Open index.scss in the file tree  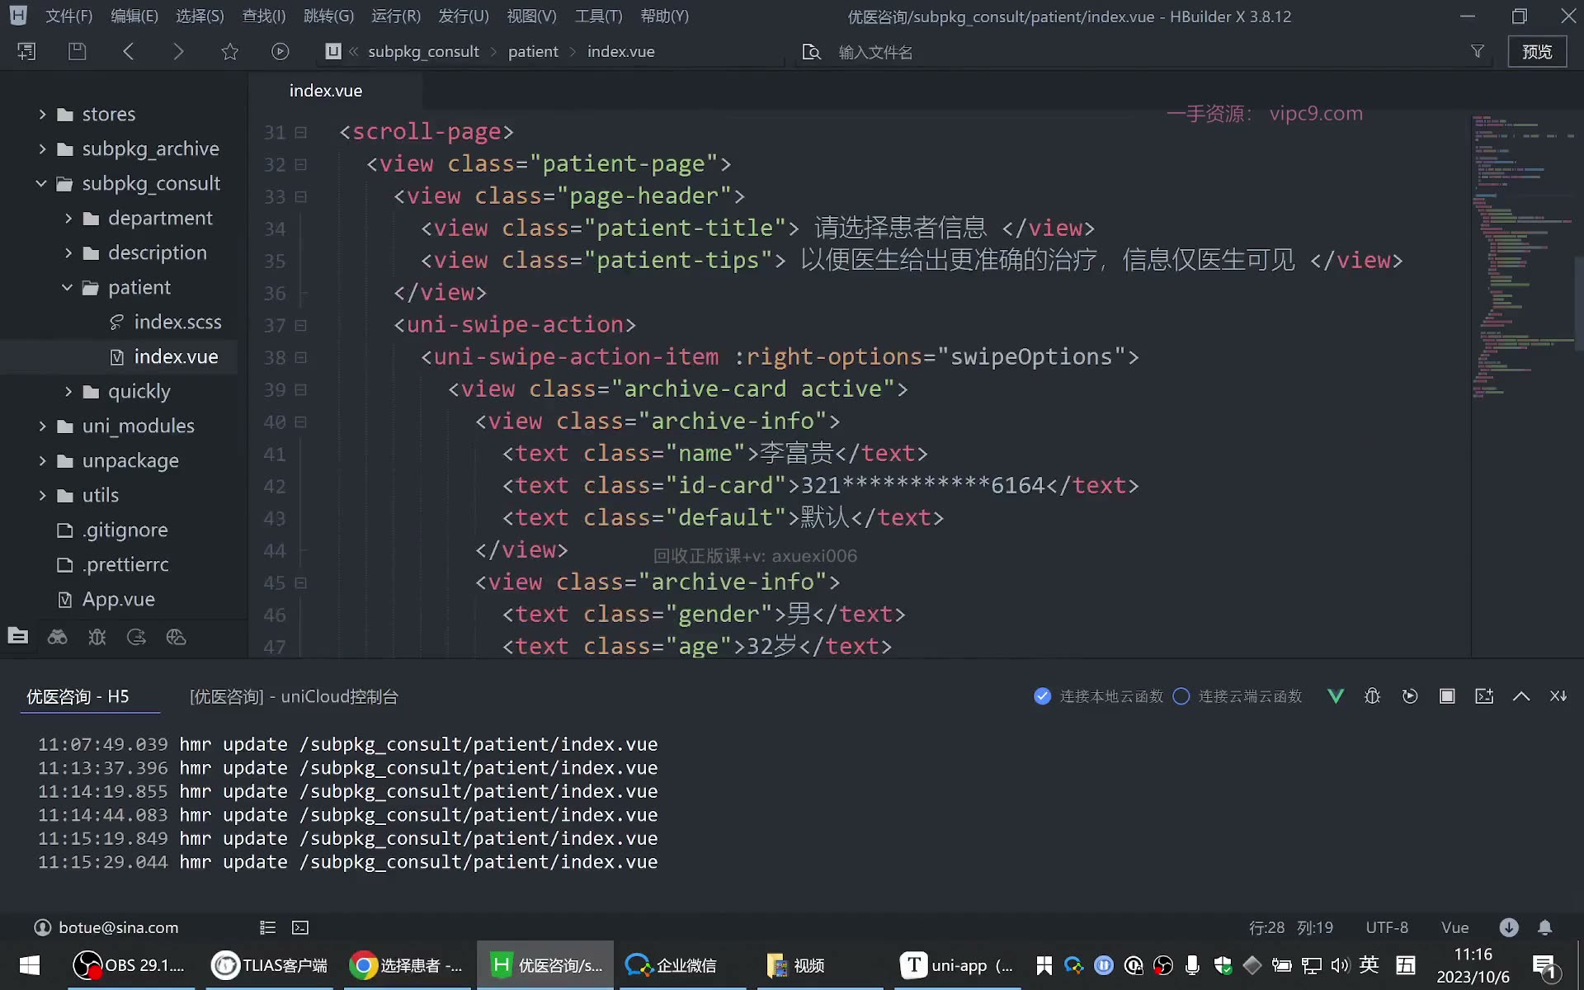[x=177, y=322]
